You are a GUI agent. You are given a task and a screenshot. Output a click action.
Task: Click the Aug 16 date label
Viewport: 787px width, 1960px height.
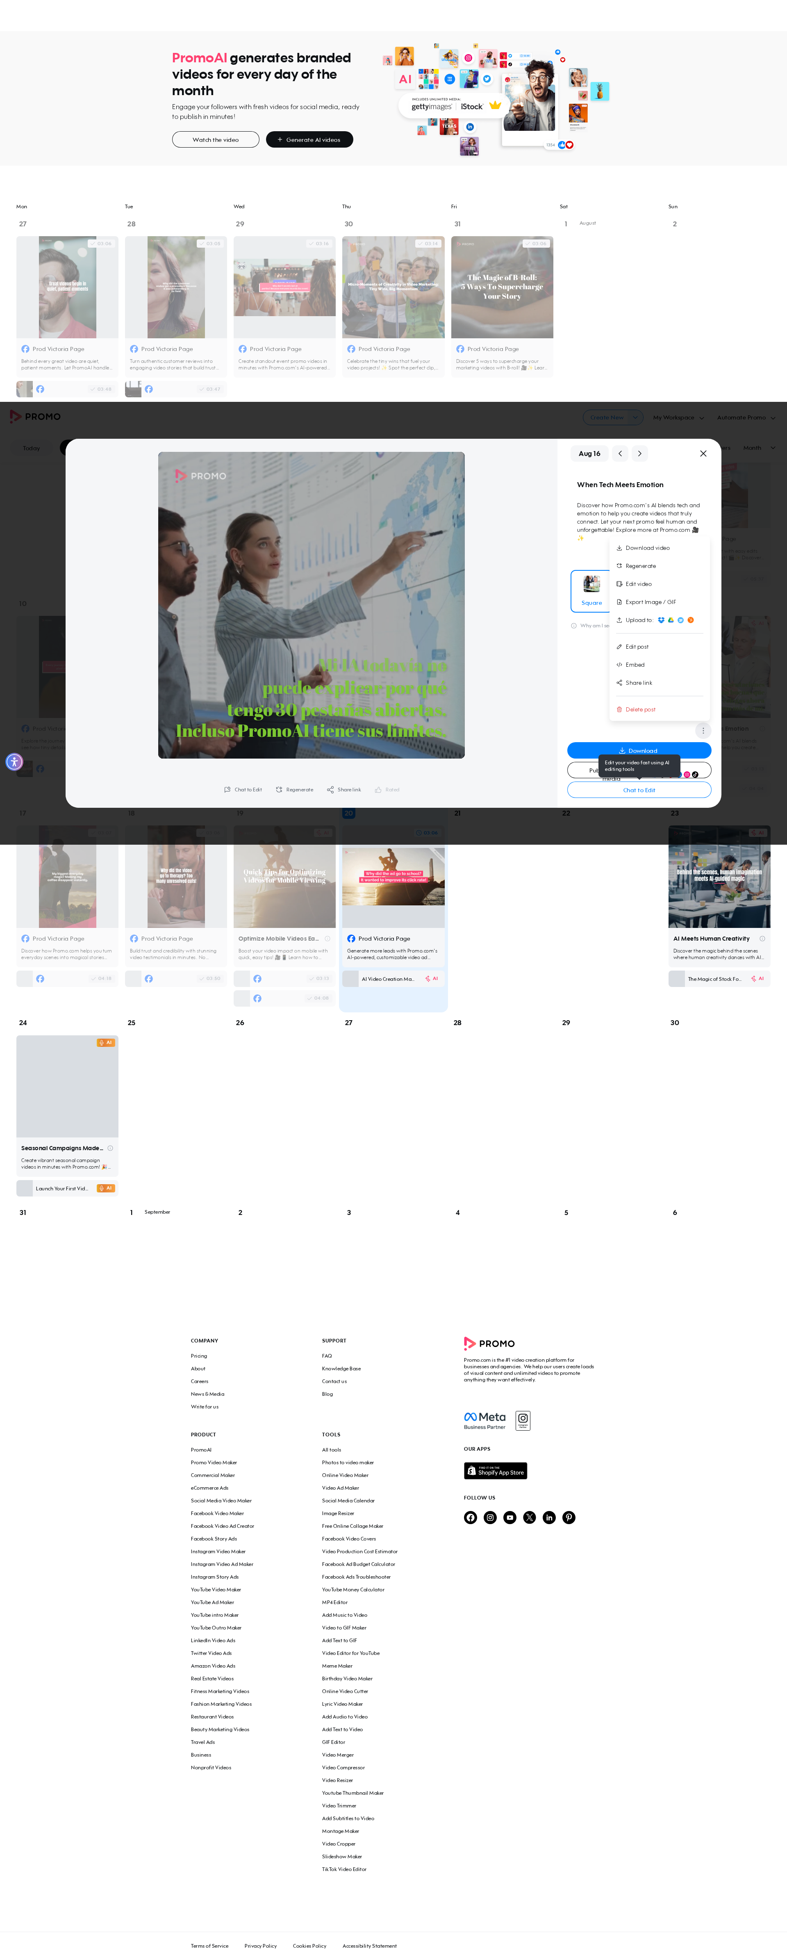coord(589,454)
